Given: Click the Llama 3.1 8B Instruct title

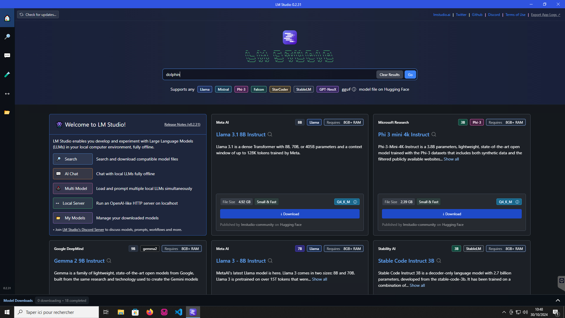Looking at the screenshot, I should coord(241,135).
